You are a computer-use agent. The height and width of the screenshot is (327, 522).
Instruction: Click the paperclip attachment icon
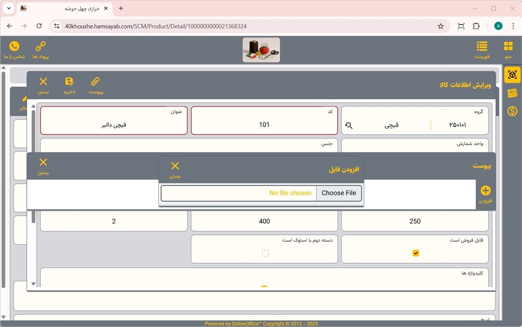[95, 82]
